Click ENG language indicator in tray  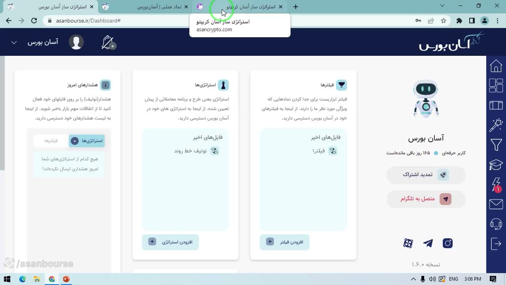(453, 279)
